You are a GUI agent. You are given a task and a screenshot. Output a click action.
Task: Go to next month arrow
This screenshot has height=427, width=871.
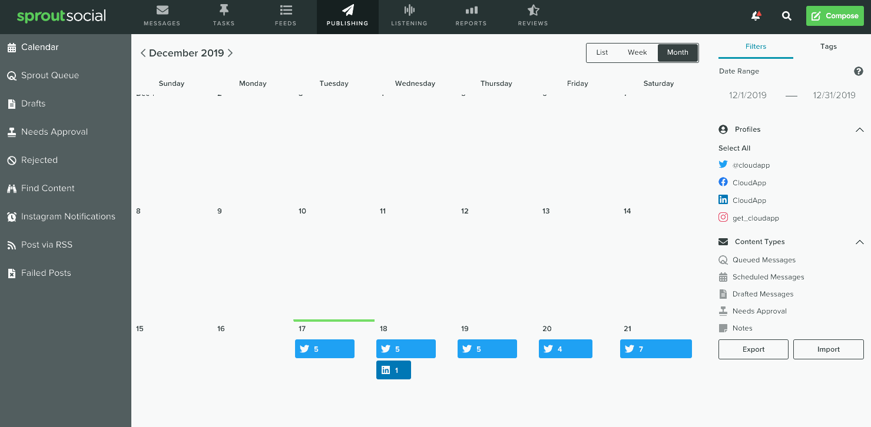coord(230,53)
